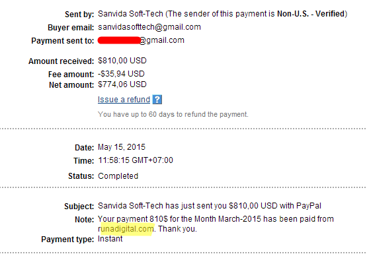Click the Payment sent to label
The image size is (367, 256).
coord(63,41)
